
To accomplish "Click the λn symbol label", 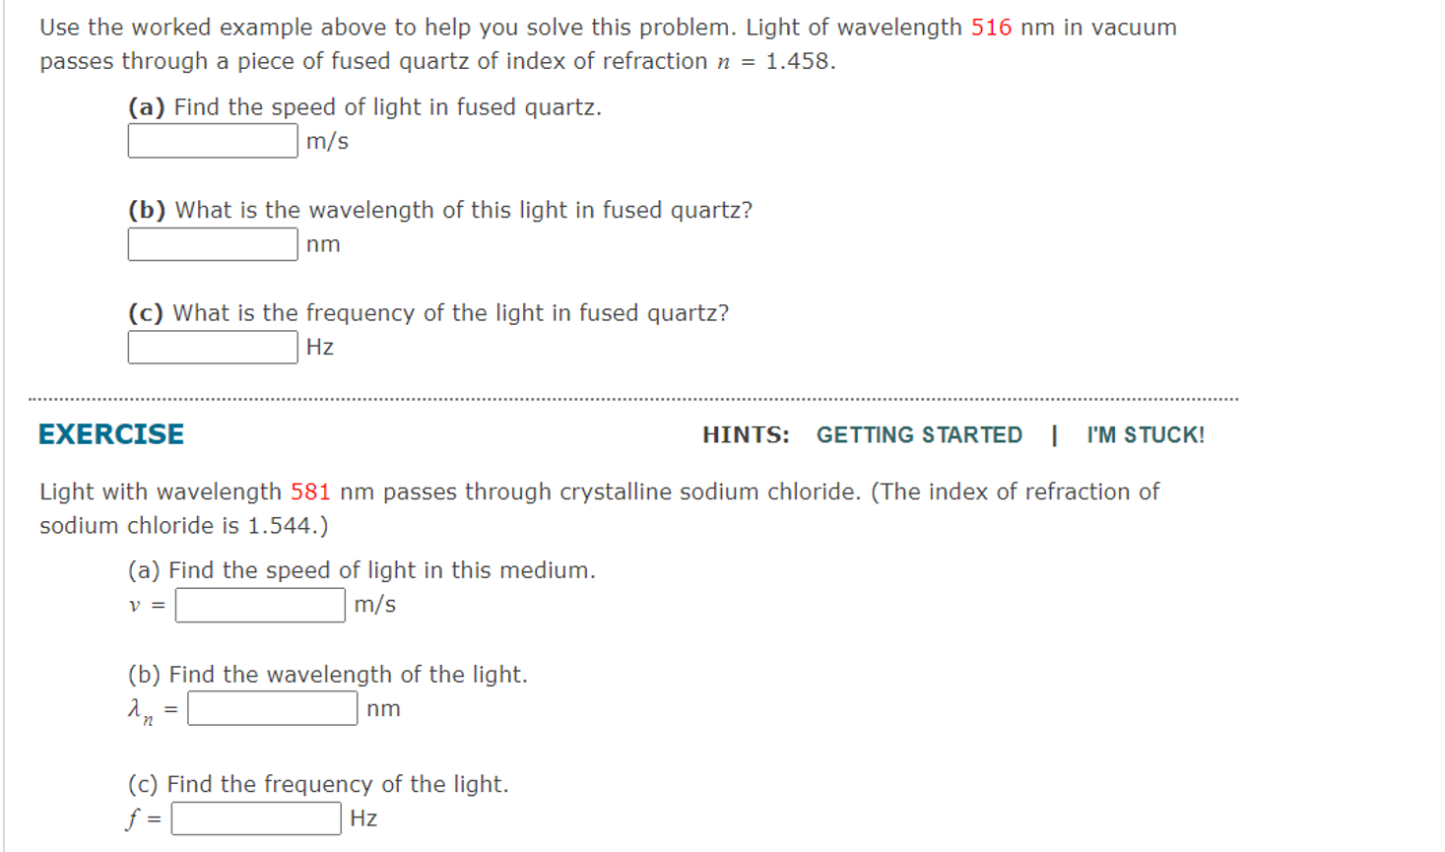I will click(141, 707).
